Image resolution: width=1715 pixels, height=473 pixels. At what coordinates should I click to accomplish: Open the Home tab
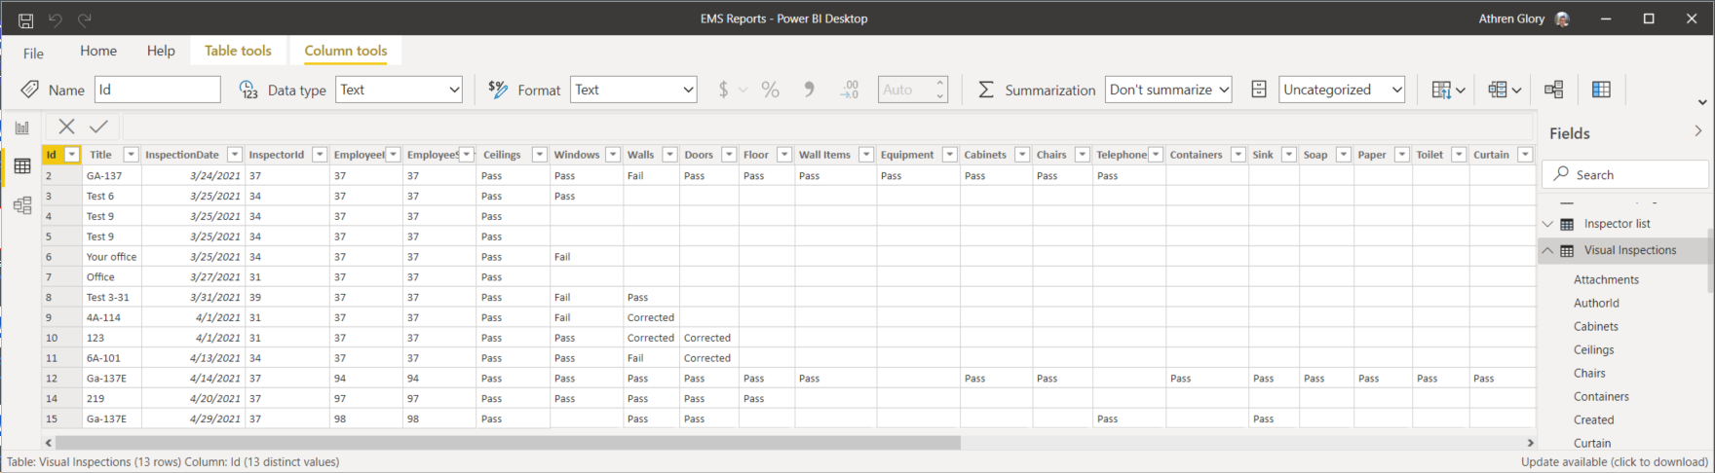tap(98, 51)
